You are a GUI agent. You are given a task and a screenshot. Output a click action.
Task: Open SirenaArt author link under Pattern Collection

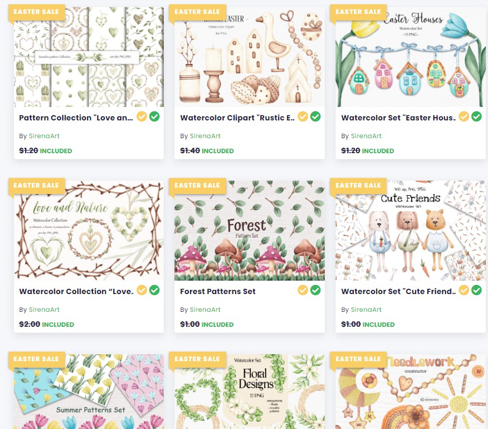click(x=44, y=136)
